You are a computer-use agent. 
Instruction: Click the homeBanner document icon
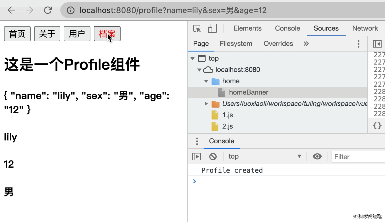[222, 92]
